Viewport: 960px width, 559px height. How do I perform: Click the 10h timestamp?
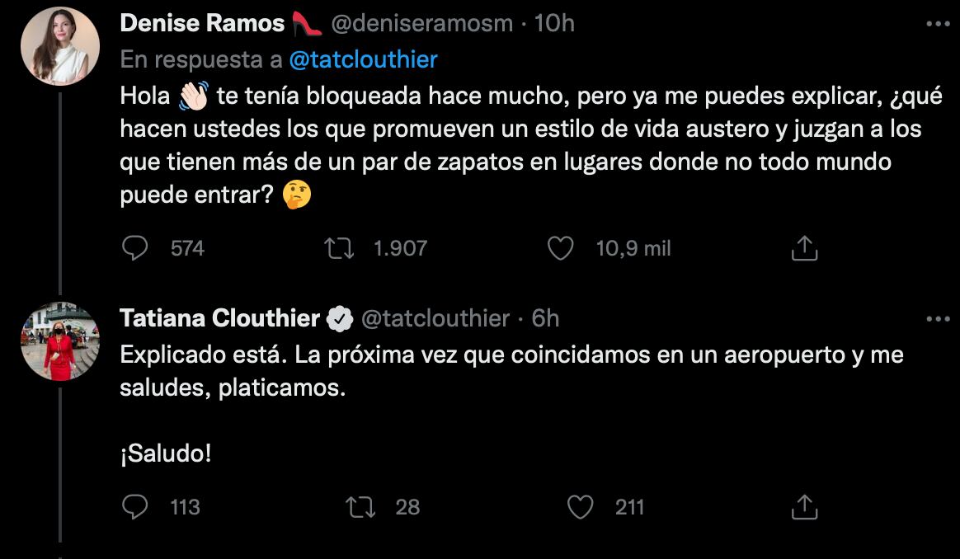point(554,23)
